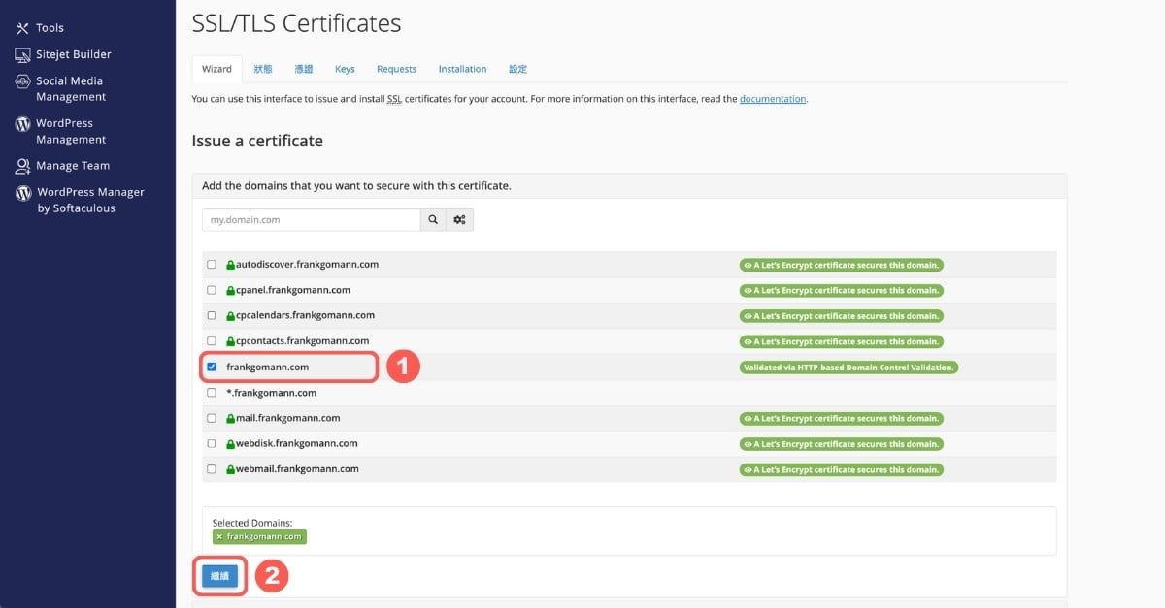The height and width of the screenshot is (608, 1165).
Task: Click the *.frankgomann.com domain name
Action: tap(272, 393)
